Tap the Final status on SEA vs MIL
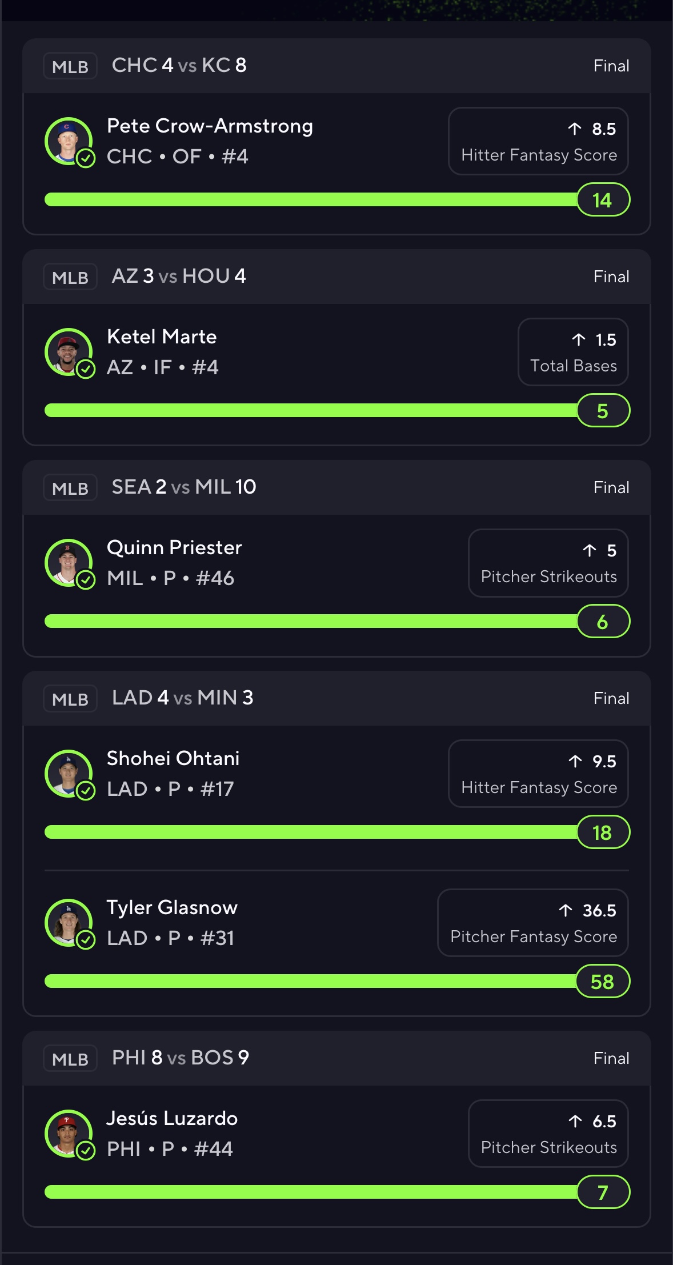Image resolution: width=673 pixels, height=1265 pixels. pos(611,487)
